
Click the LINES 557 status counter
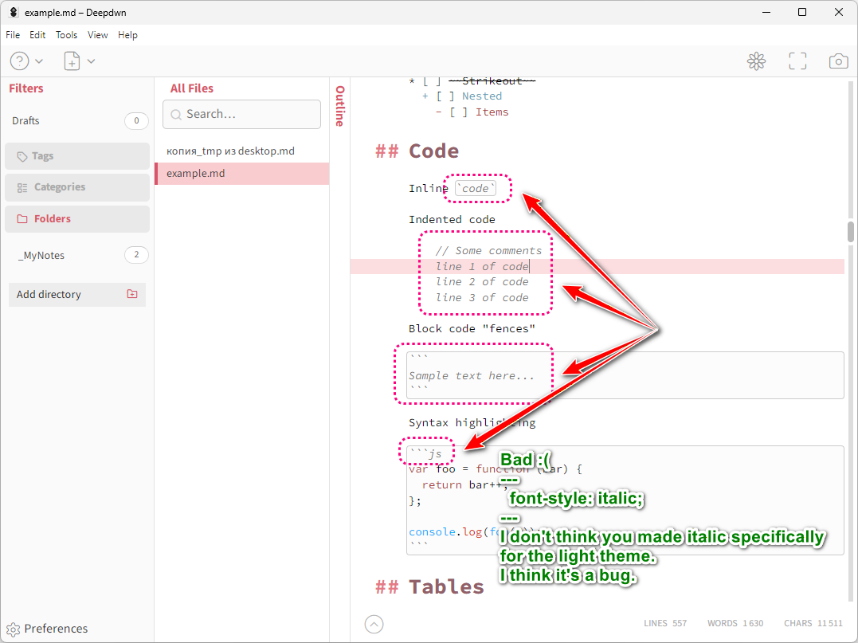point(665,623)
